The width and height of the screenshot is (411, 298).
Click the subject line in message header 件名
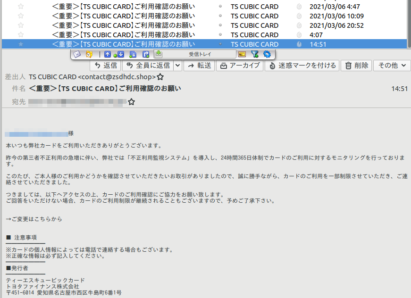pyautogui.click(x=105, y=89)
